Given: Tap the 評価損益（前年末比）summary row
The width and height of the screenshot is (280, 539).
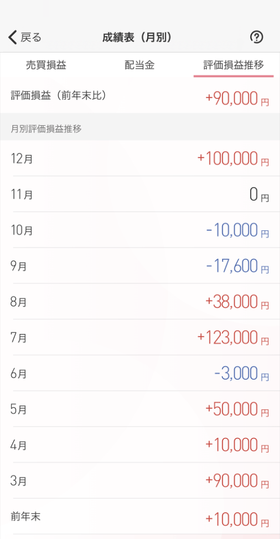Looking at the screenshot, I should click(140, 97).
